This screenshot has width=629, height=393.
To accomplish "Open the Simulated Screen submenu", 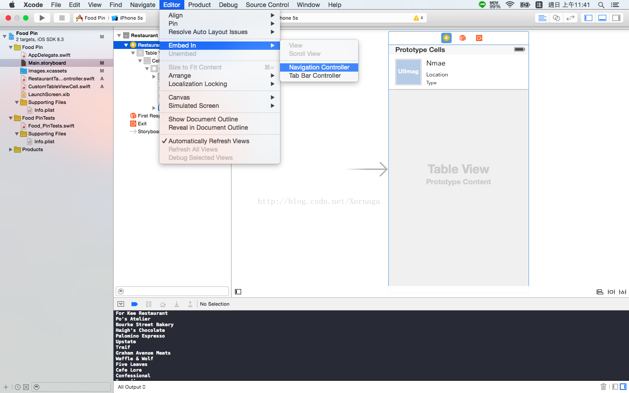I will (x=220, y=106).
